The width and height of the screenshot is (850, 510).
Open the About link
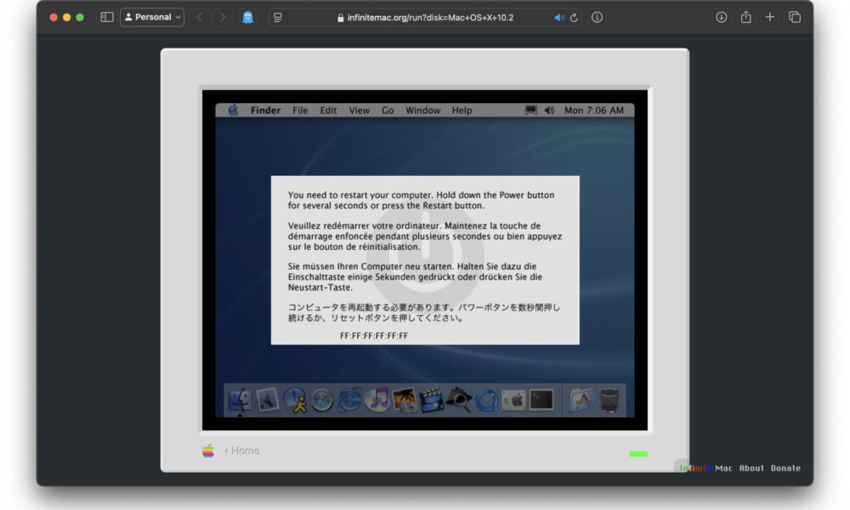(x=751, y=467)
